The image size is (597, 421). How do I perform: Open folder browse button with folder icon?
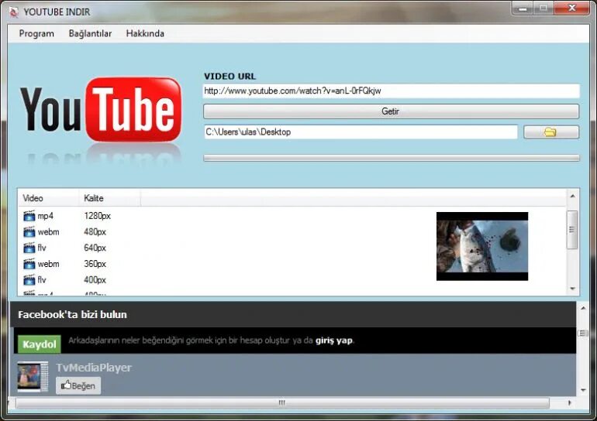[x=551, y=132]
